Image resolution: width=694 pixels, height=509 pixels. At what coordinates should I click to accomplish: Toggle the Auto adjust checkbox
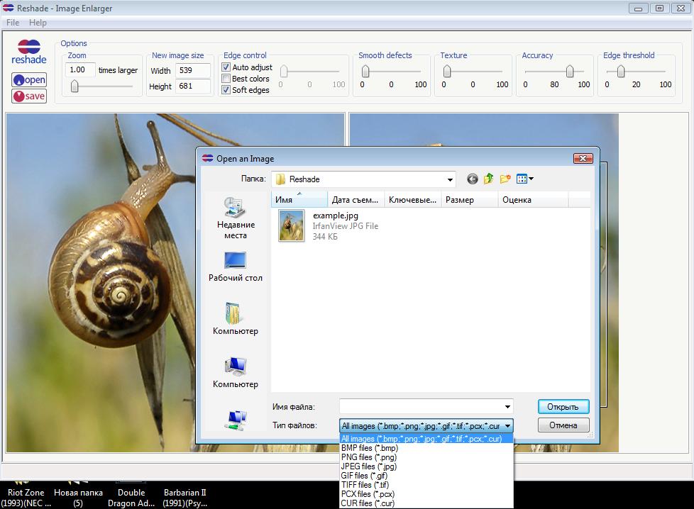click(226, 67)
